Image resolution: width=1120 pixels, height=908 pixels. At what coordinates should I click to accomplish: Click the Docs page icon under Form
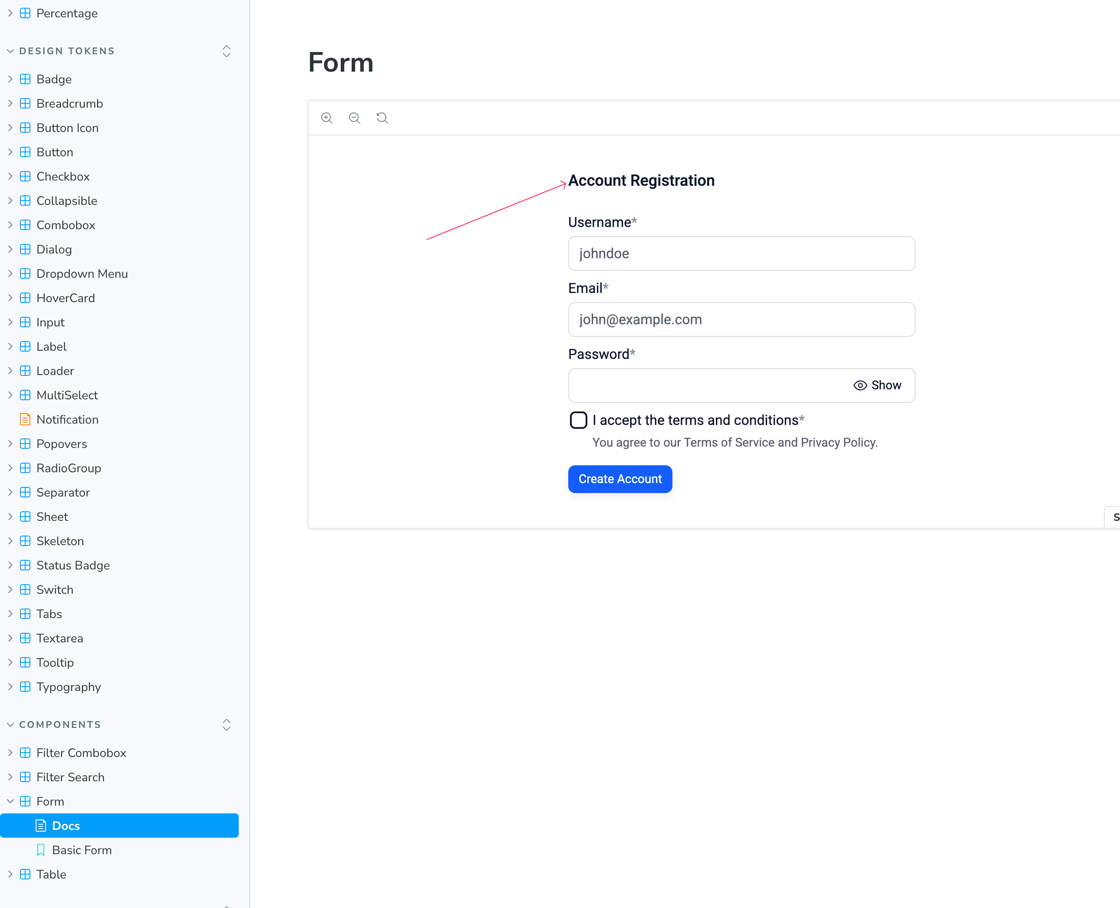pyautogui.click(x=41, y=826)
